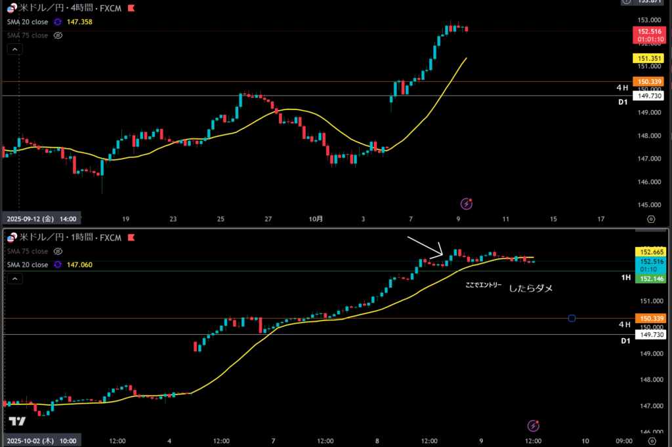
Task: Click the purple refresh icon beside upper SMA 20
Action: tap(58, 22)
